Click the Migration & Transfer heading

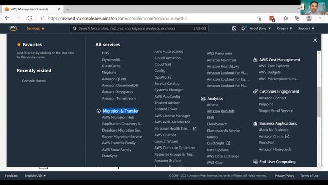point(121,111)
